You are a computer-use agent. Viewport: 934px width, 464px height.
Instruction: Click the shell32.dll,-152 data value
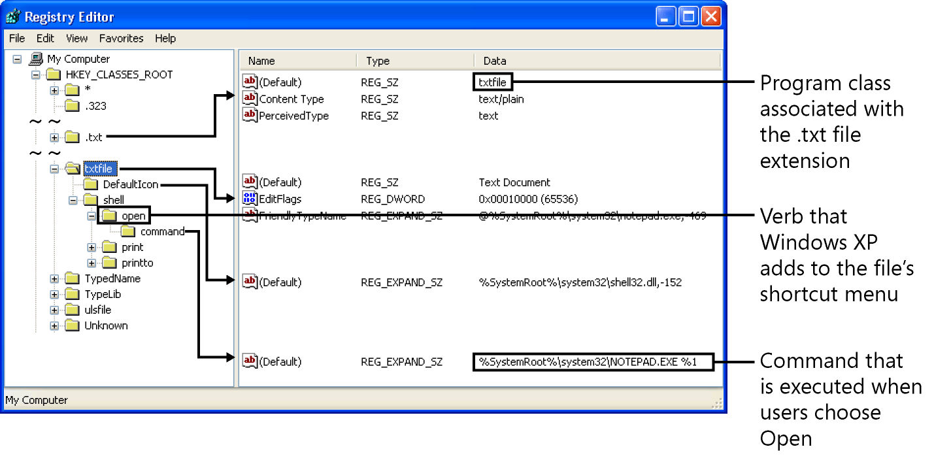click(x=580, y=282)
